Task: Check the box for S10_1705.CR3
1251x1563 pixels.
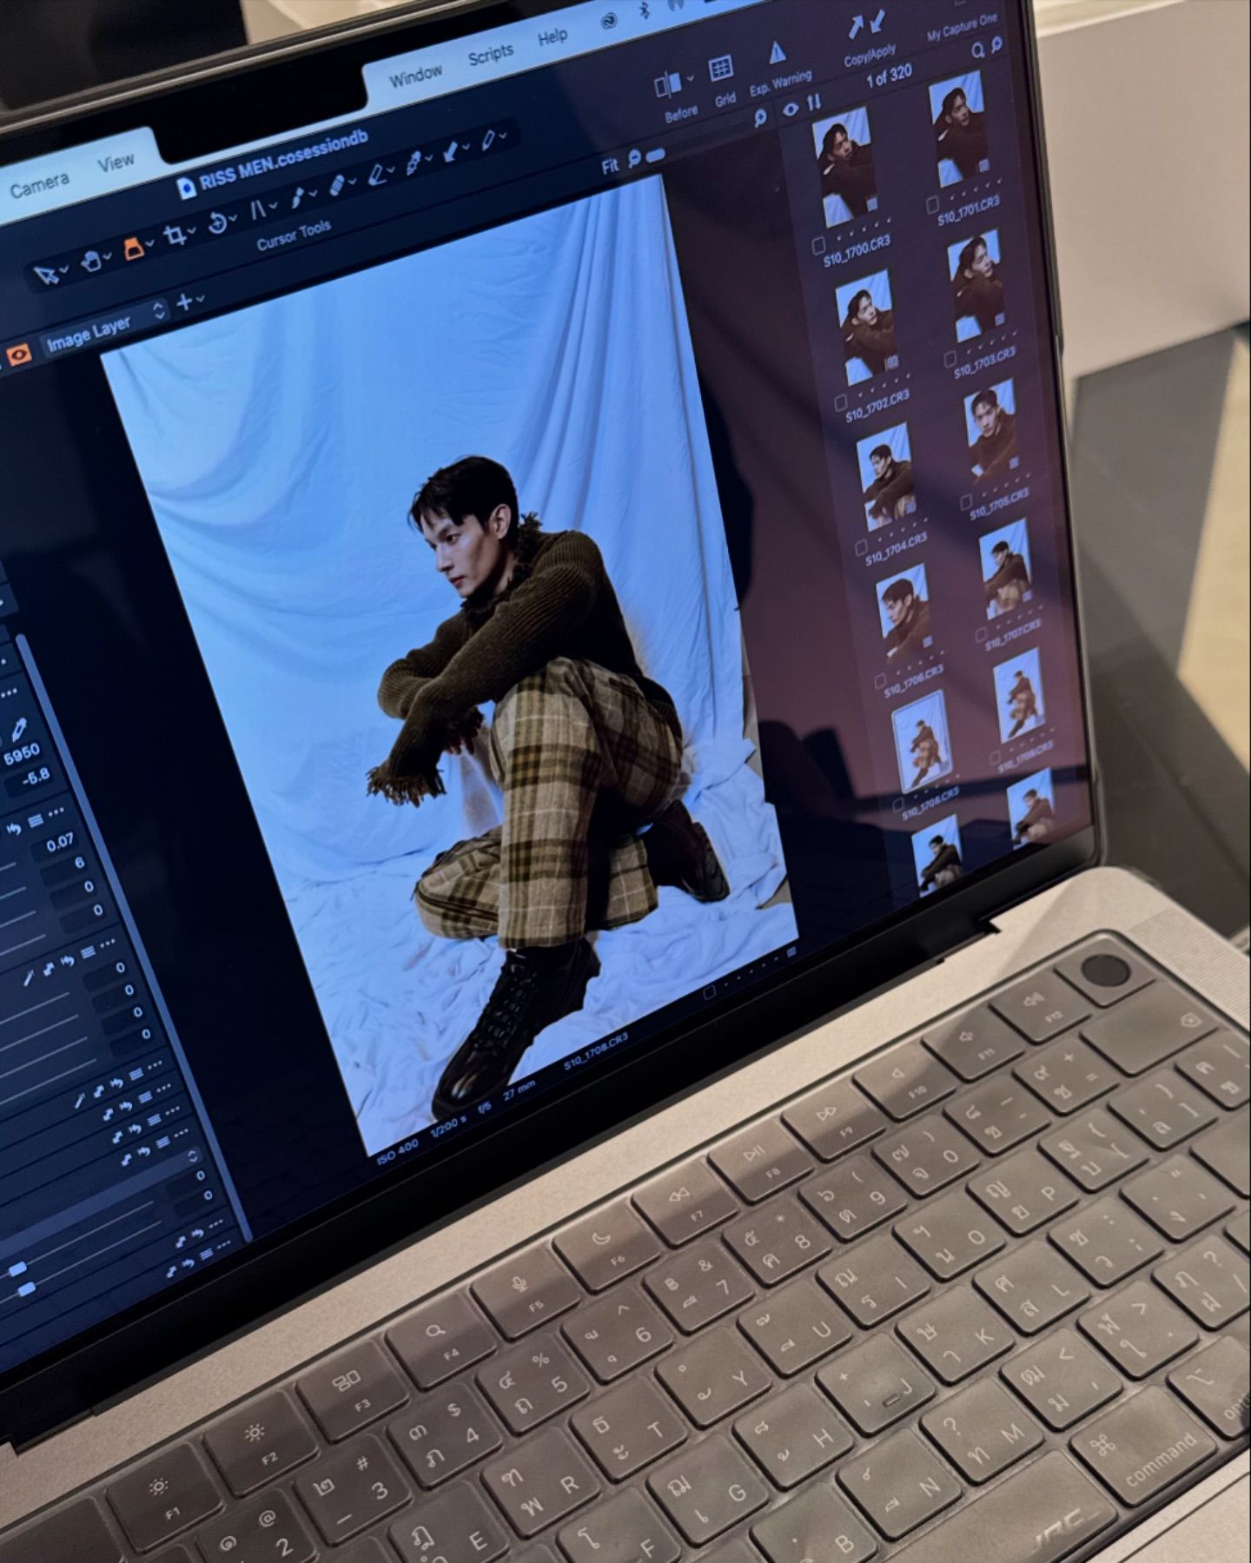Action: [966, 502]
